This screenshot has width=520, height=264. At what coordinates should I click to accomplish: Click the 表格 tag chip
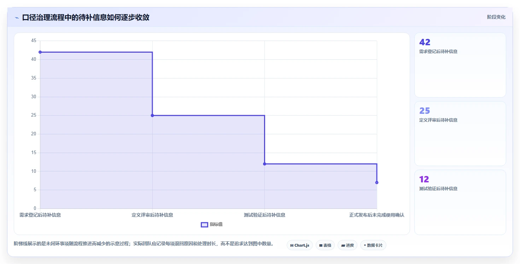coord(325,245)
